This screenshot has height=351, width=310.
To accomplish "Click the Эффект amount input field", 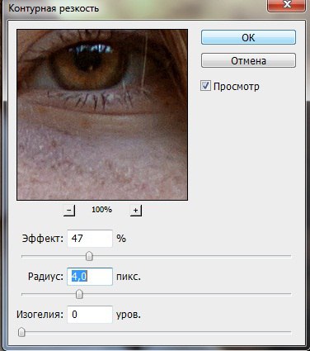I will (90, 239).
